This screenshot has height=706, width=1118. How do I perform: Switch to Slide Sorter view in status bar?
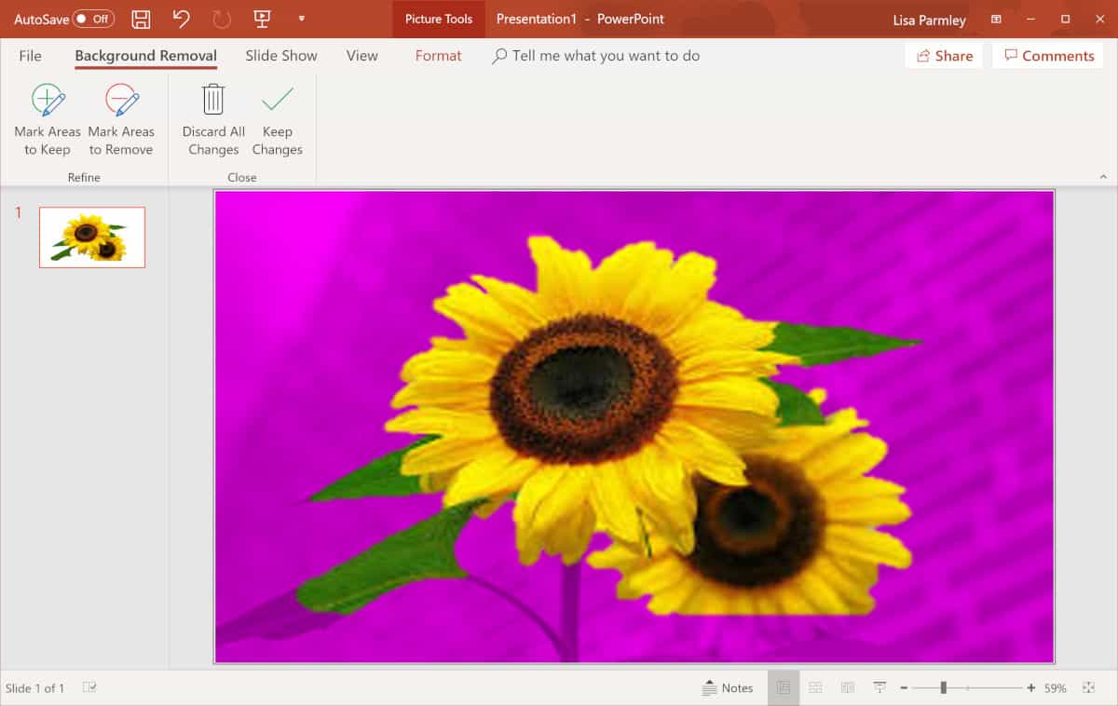pyautogui.click(x=815, y=687)
